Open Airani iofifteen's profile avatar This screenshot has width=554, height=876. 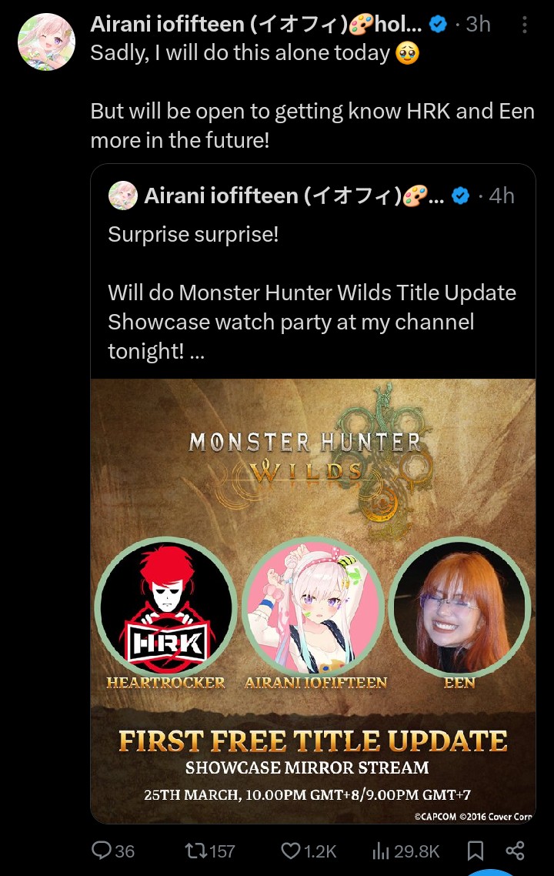click(x=46, y=42)
